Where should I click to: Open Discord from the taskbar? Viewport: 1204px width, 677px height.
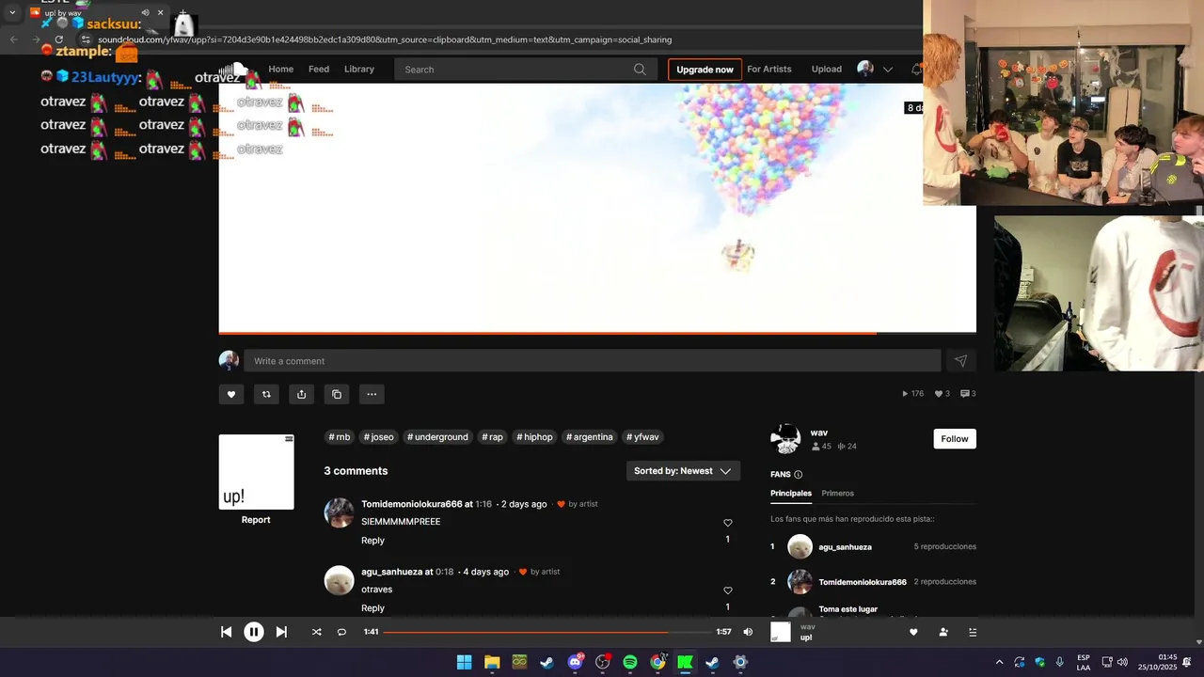tap(575, 662)
